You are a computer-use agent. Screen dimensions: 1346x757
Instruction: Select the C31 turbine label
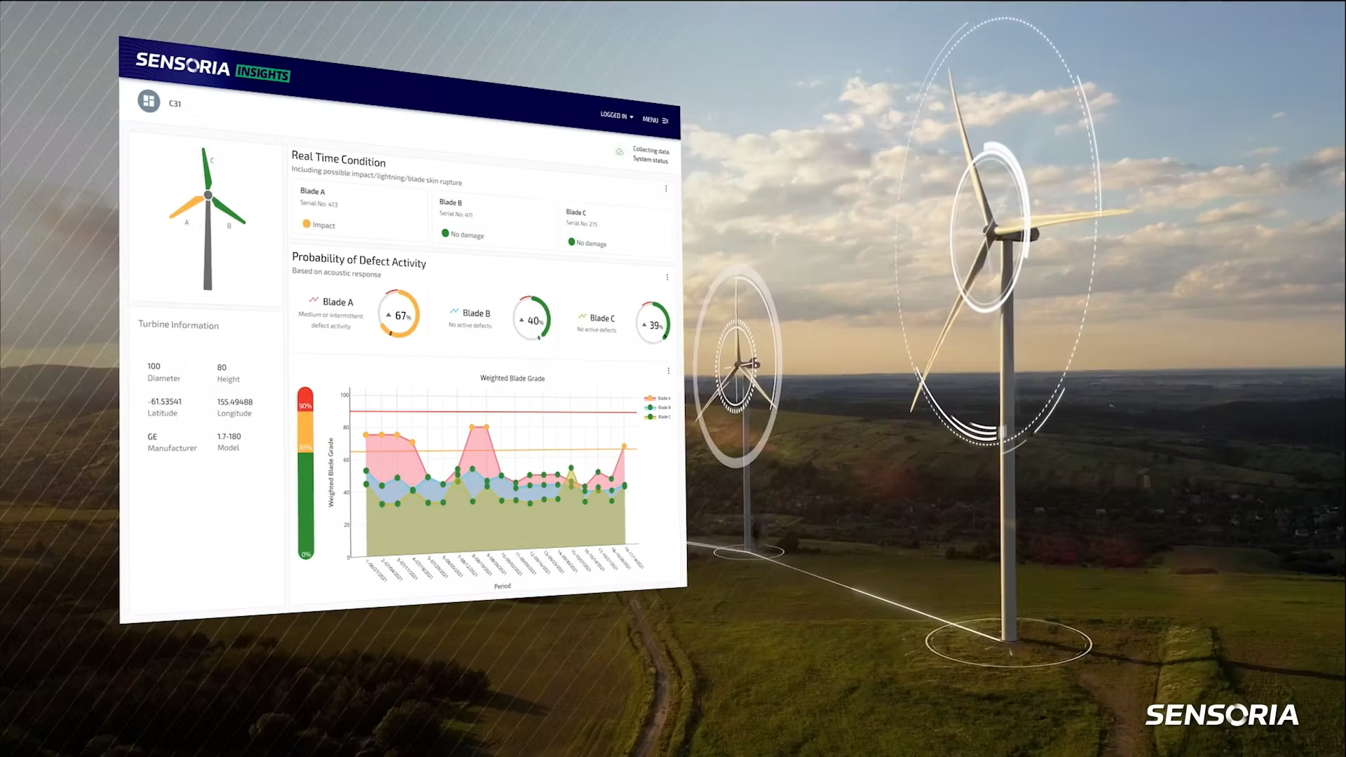click(x=175, y=103)
